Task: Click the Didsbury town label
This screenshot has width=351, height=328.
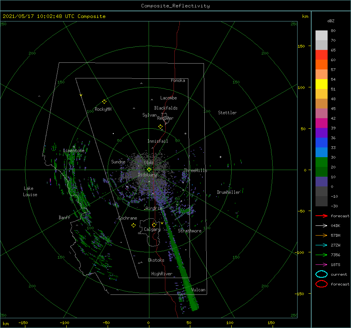Action: 147,175
